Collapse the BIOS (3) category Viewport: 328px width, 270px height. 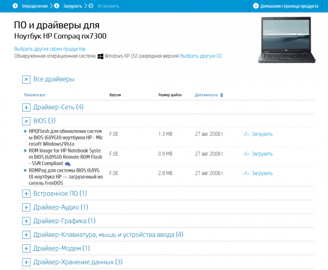26,121
